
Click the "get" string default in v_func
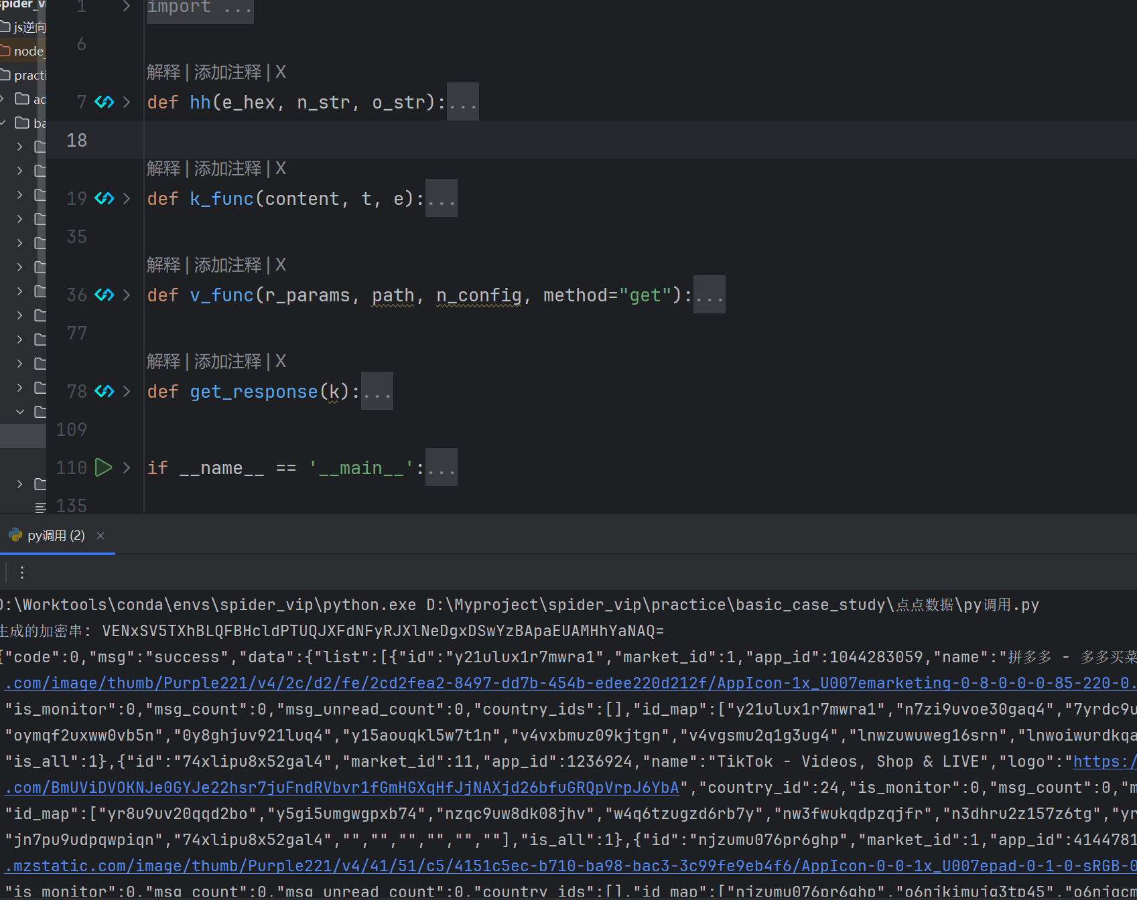645,295
